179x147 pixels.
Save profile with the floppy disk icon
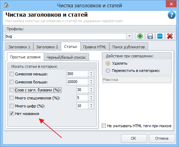150,36
